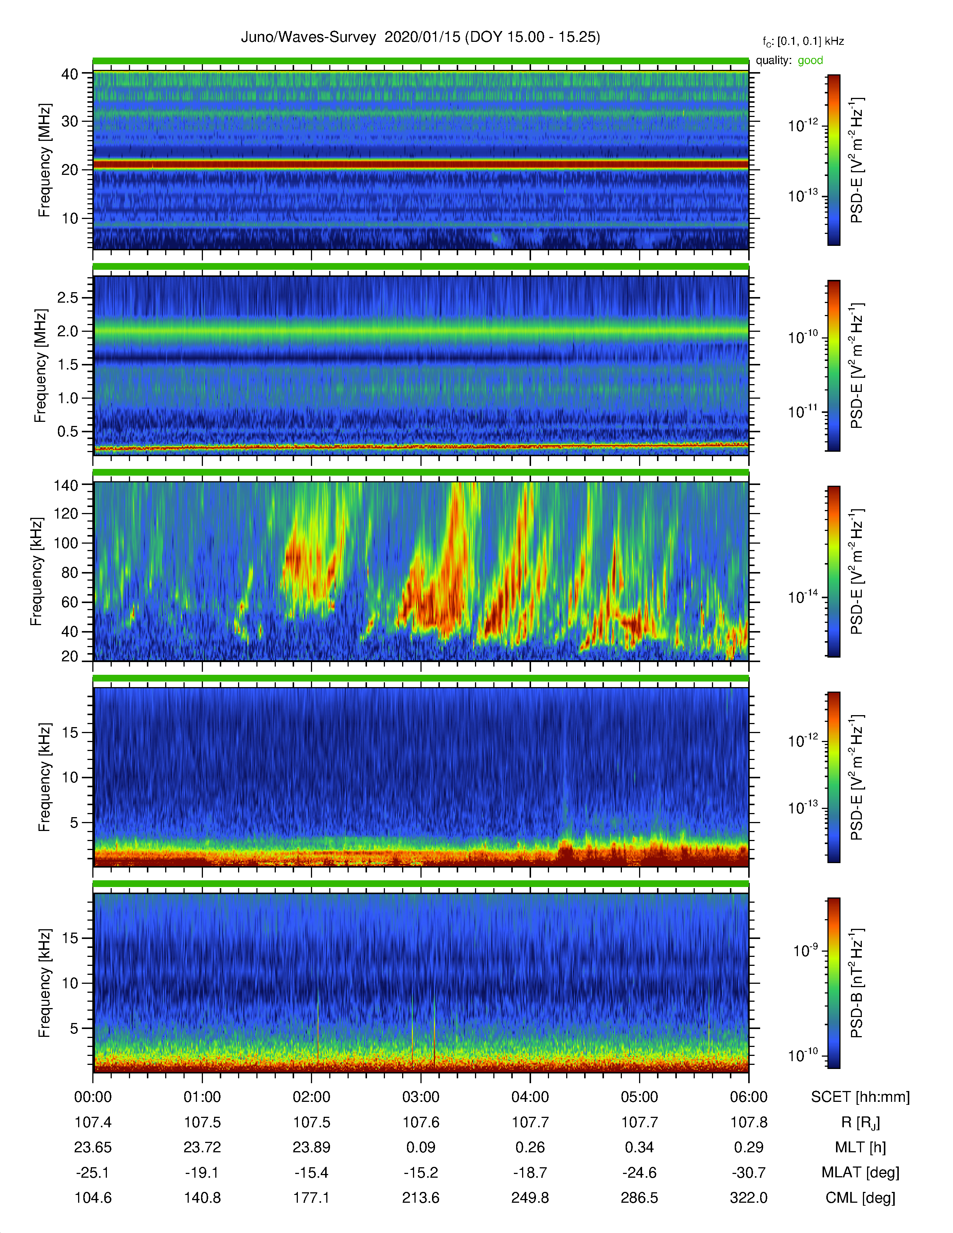This screenshot has height=1233, width=953.
Task: Click the 03:00 SCET time label
Action: (x=420, y=1097)
